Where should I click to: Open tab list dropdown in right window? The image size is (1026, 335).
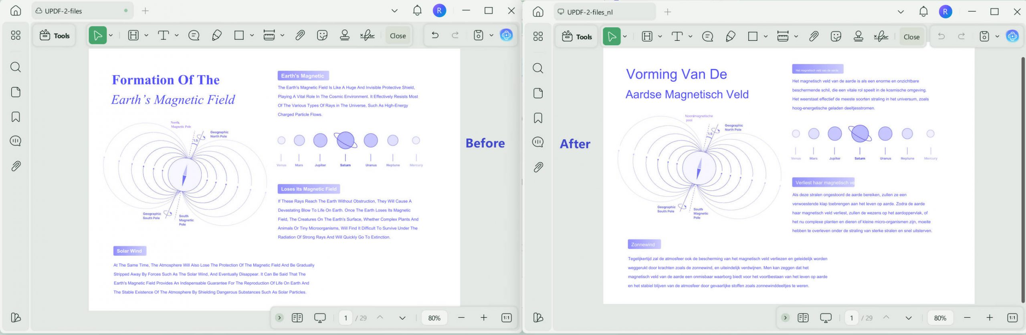[901, 12]
